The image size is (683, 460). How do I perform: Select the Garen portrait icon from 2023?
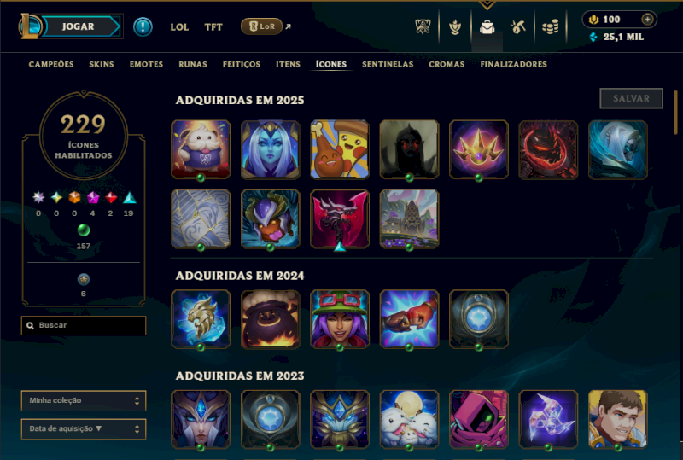617,419
